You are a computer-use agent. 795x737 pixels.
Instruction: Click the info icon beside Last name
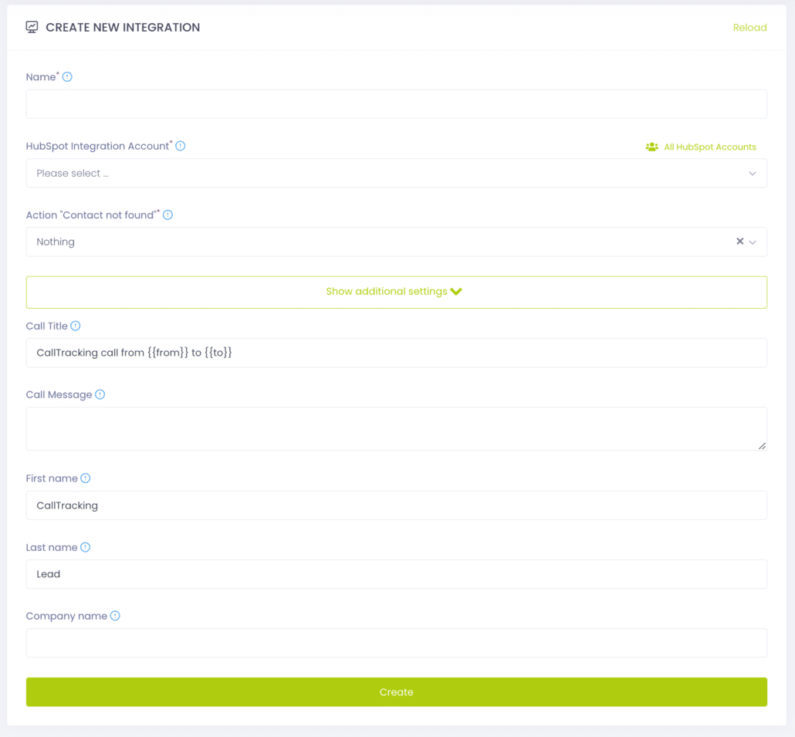click(85, 547)
